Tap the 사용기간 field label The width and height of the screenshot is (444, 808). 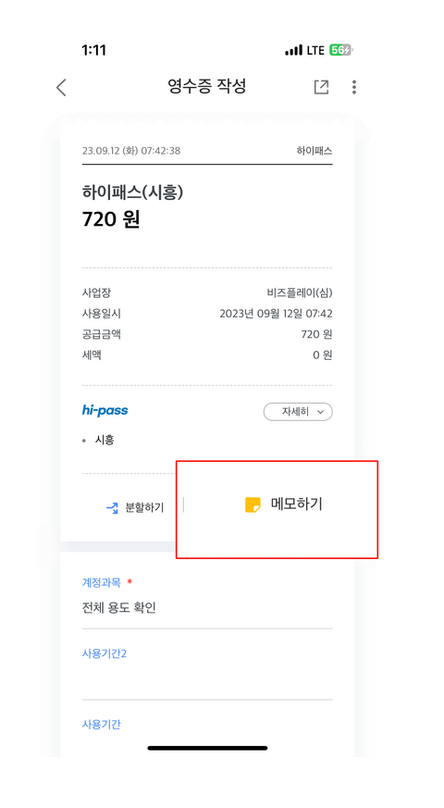pos(102,724)
